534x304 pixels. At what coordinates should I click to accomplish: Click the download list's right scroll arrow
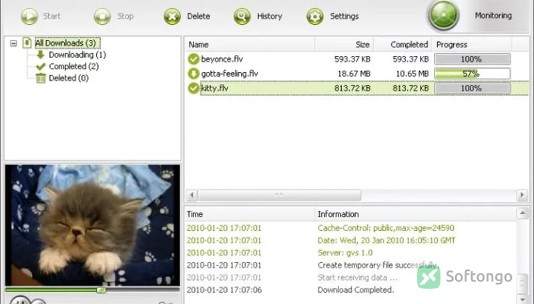point(522,195)
